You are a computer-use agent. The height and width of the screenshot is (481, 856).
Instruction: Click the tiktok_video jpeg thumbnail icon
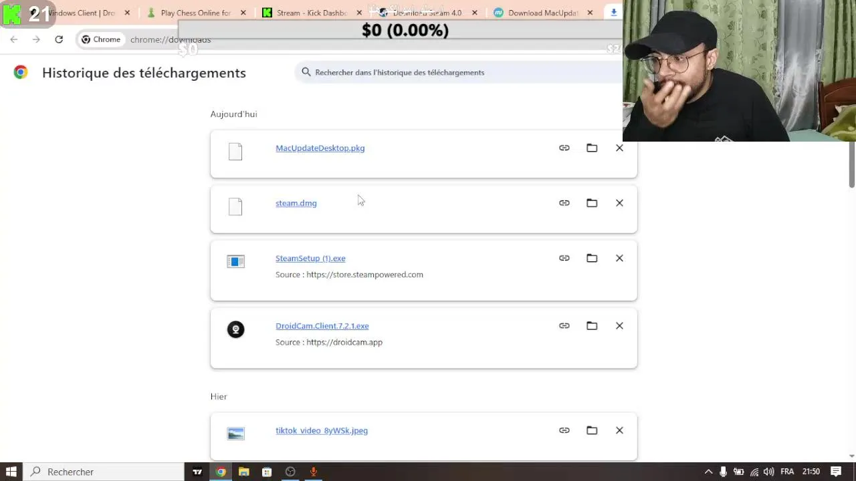coord(235,434)
